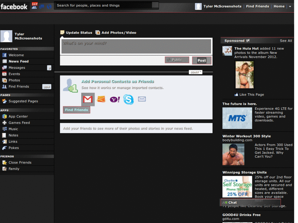Open 'The future is here.' ad title
298x223 pixels.
(x=240, y=104)
